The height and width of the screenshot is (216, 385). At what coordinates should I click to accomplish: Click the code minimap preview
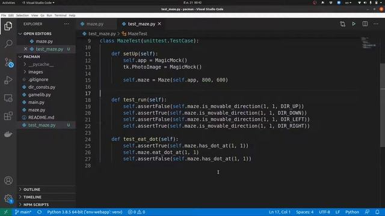coord(369,43)
